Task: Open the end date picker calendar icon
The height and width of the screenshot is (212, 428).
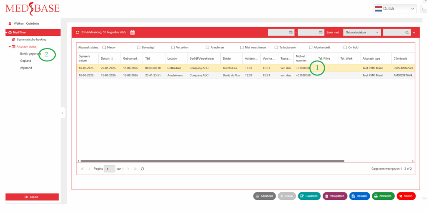Action: pos(321,33)
